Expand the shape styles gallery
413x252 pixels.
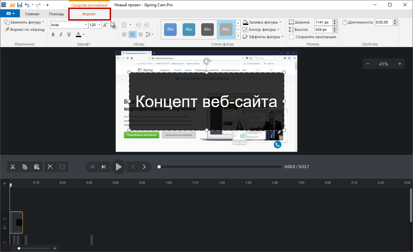[238, 36]
